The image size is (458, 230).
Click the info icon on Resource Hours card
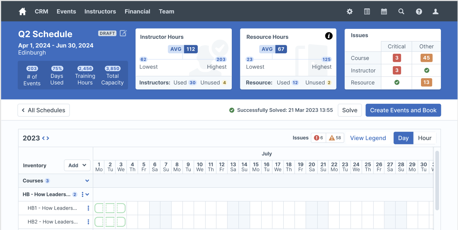(x=329, y=36)
